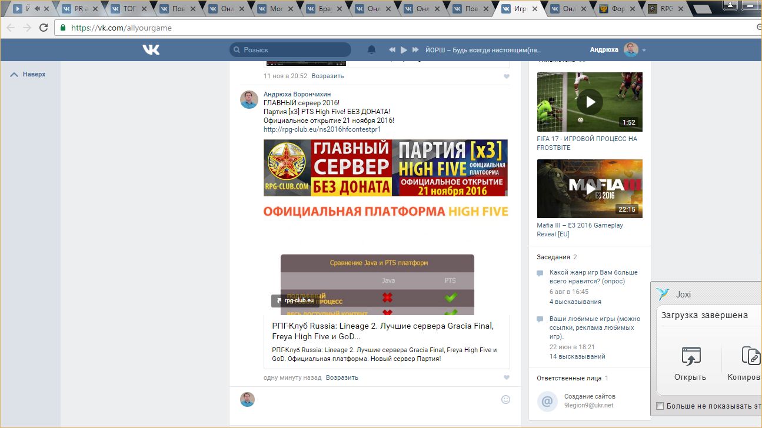762x428 pixels.
Task: Switch to the Мог tab
Action: click(x=275, y=9)
